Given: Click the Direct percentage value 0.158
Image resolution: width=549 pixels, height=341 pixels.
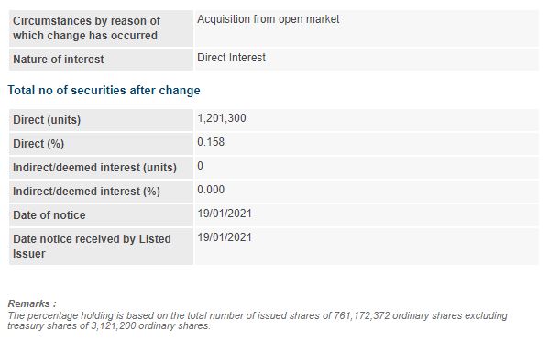Looking at the screenshot, I should (211, 142).
